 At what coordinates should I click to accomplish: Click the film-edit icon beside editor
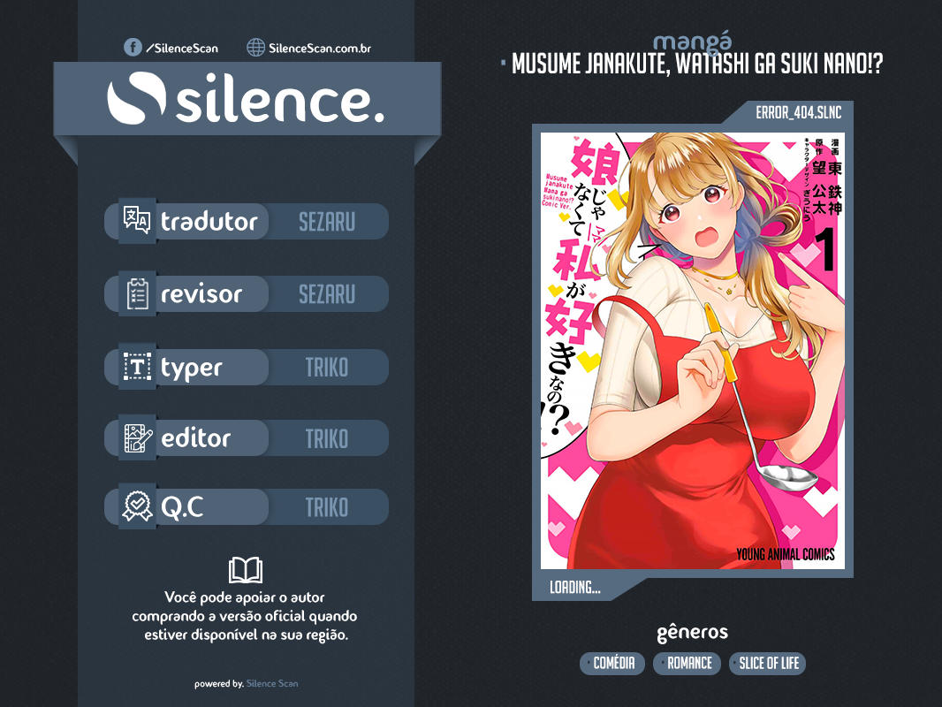pyautogui.click(x=137, y=438)
